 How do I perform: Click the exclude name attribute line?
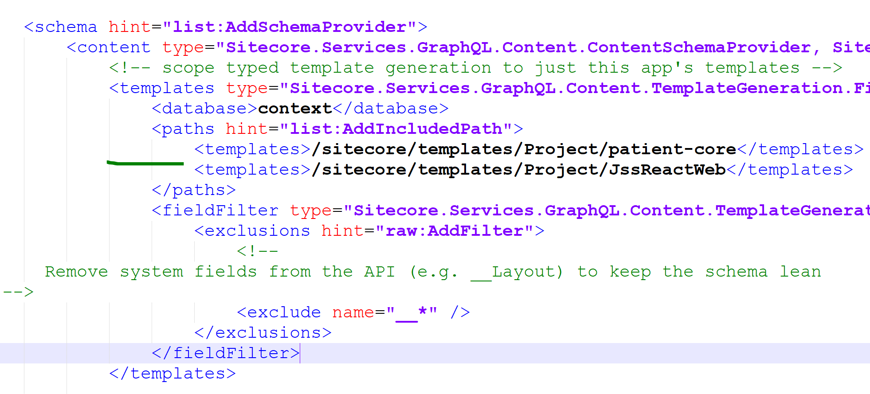(x=353, y=312)
